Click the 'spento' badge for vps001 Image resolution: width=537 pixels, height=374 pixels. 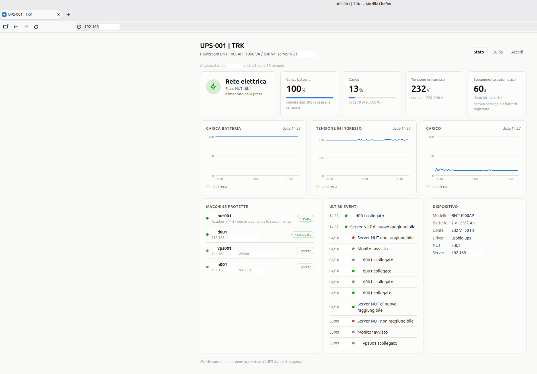[x=305, y=251]
